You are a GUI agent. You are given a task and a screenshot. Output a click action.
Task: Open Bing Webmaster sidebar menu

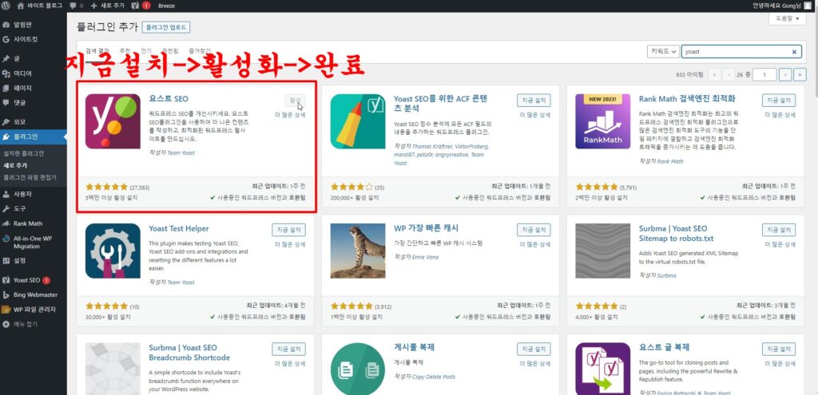point(34,294)
